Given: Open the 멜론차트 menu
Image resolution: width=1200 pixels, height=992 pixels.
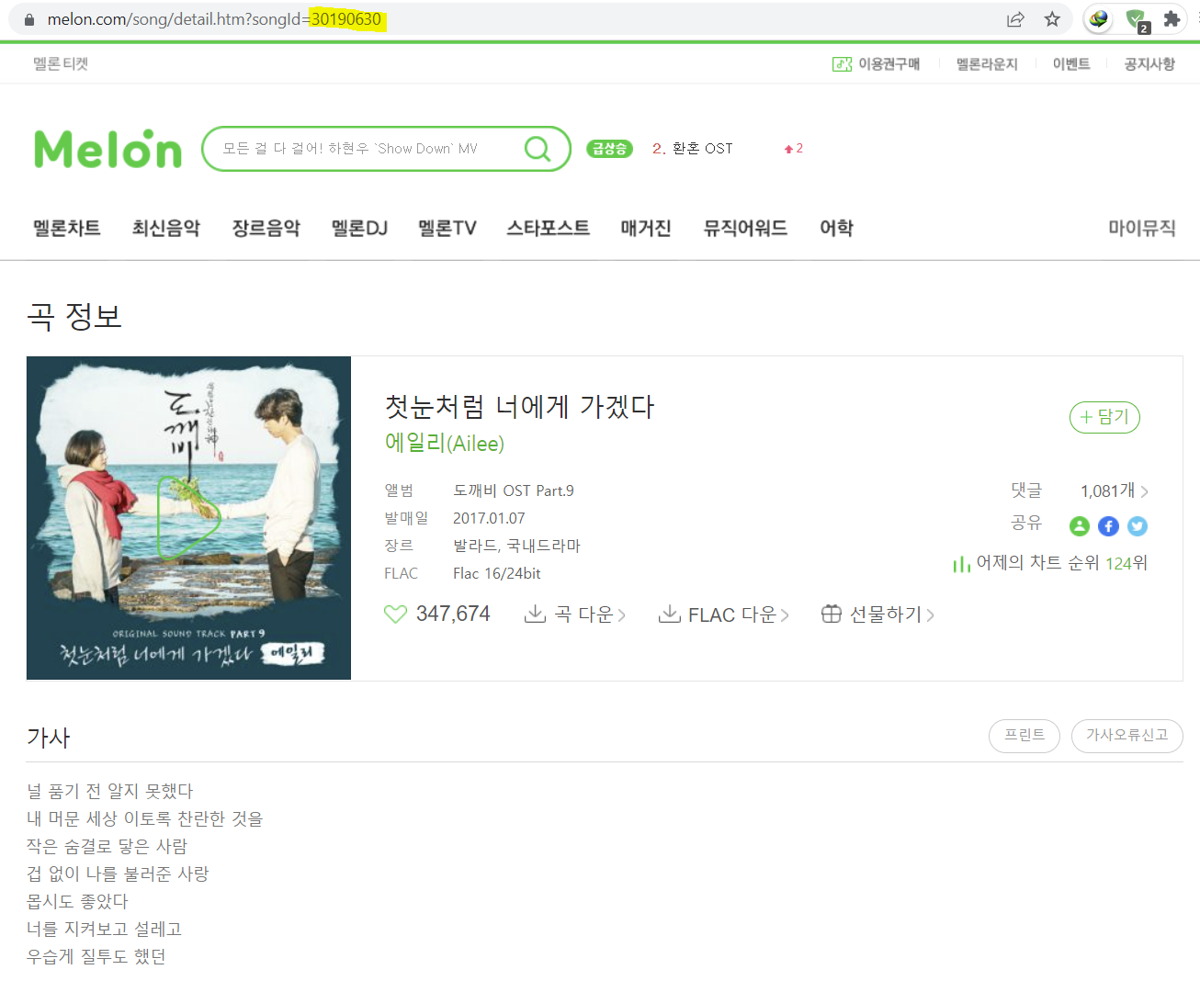Looking at the screenshot, I should click(x=67, y=228).
